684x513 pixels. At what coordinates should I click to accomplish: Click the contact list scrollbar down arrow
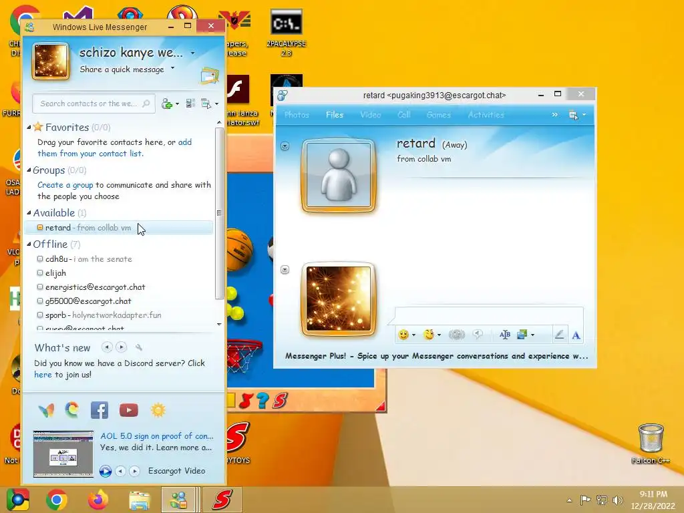219,324
